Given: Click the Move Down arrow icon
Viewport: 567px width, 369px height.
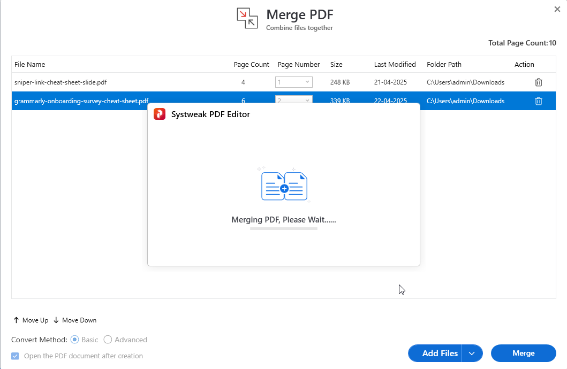Looking at the screenshot, I should [56, 320].
